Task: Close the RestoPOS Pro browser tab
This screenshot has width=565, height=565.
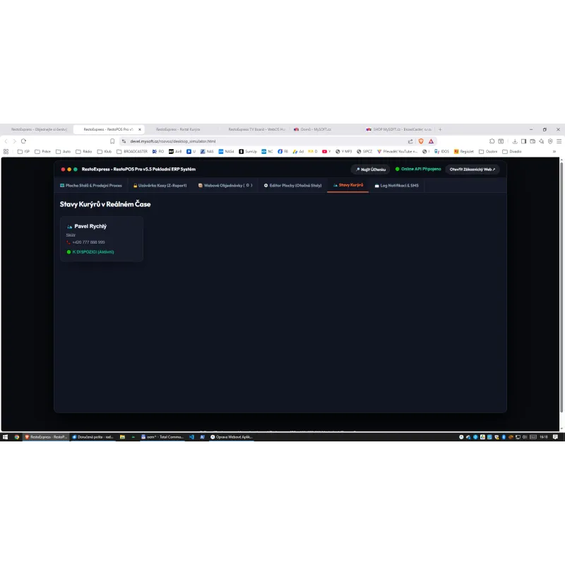Action: click(x=140, y=129)
